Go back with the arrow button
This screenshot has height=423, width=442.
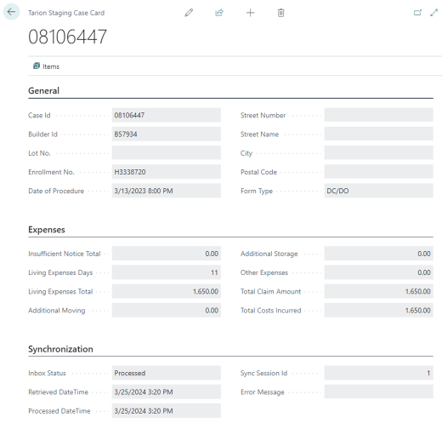click(11, 12)
